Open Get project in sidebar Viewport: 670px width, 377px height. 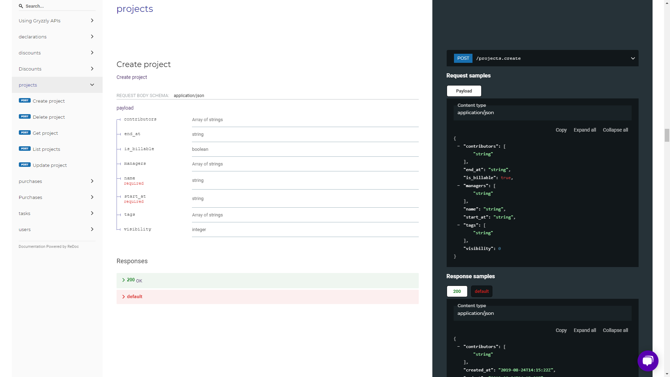click(x=57, y=133)
